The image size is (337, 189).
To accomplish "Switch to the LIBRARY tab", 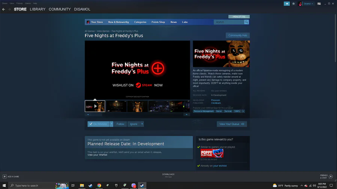I will point(37,9).
